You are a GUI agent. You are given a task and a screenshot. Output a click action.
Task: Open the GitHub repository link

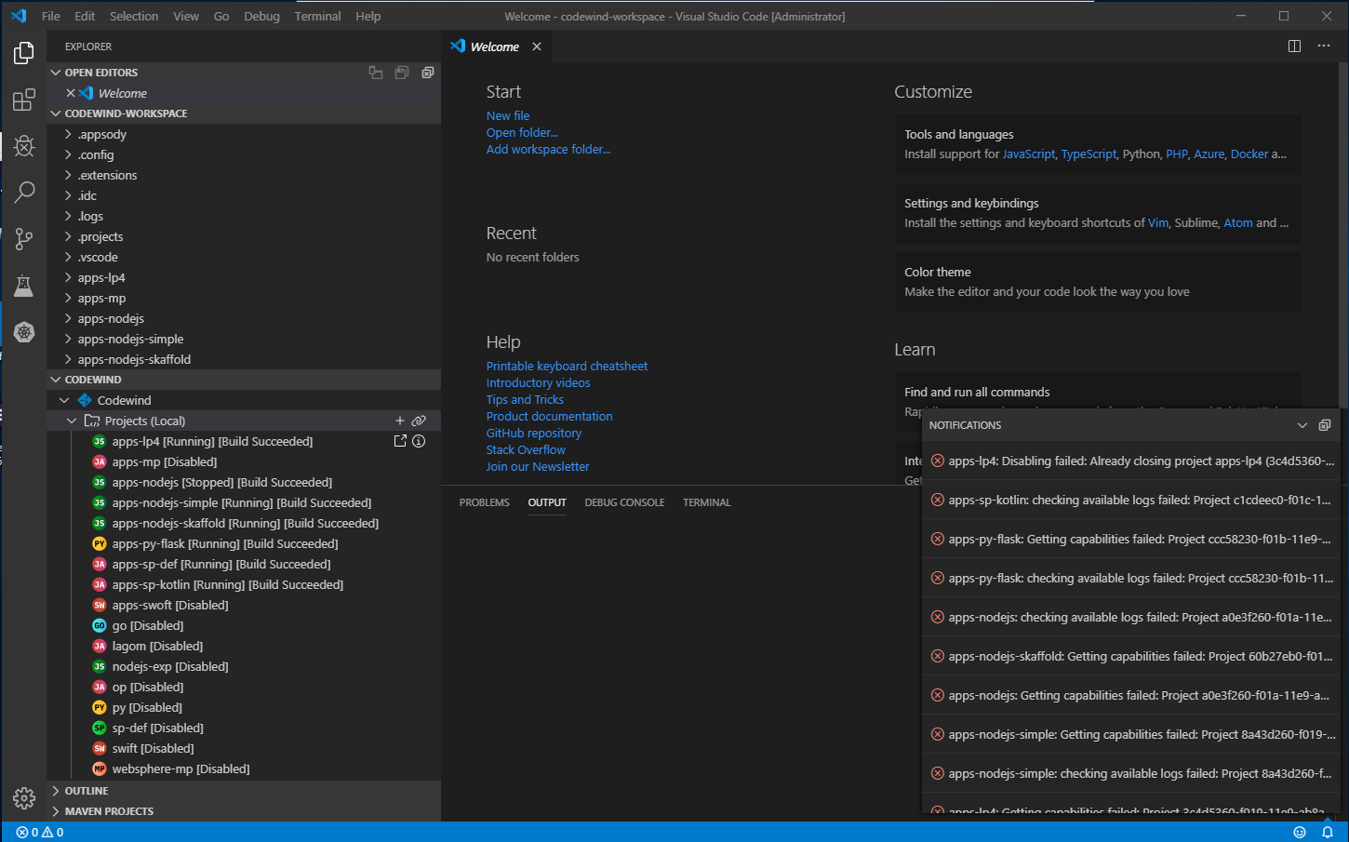(x=533, y=433)
